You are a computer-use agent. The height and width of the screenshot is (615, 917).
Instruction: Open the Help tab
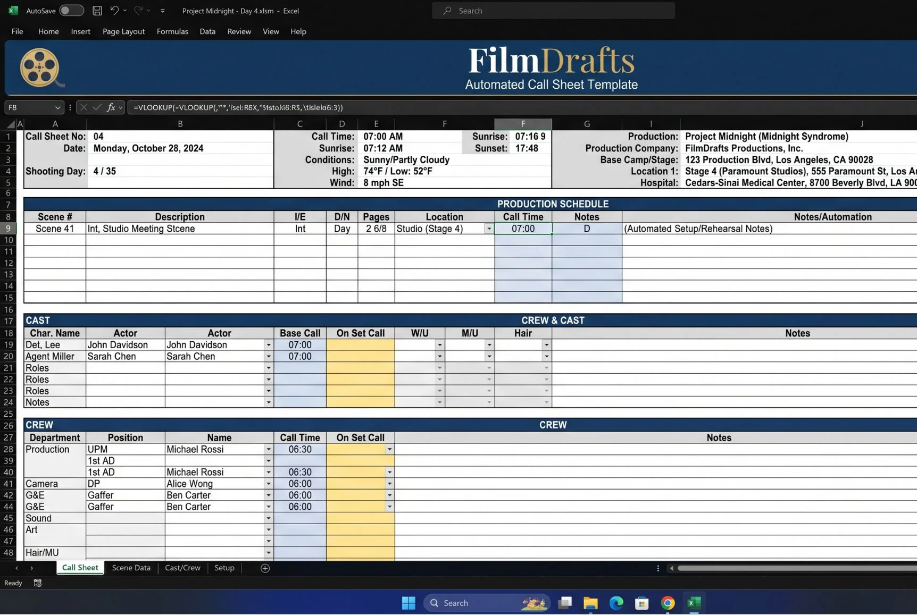298,31
